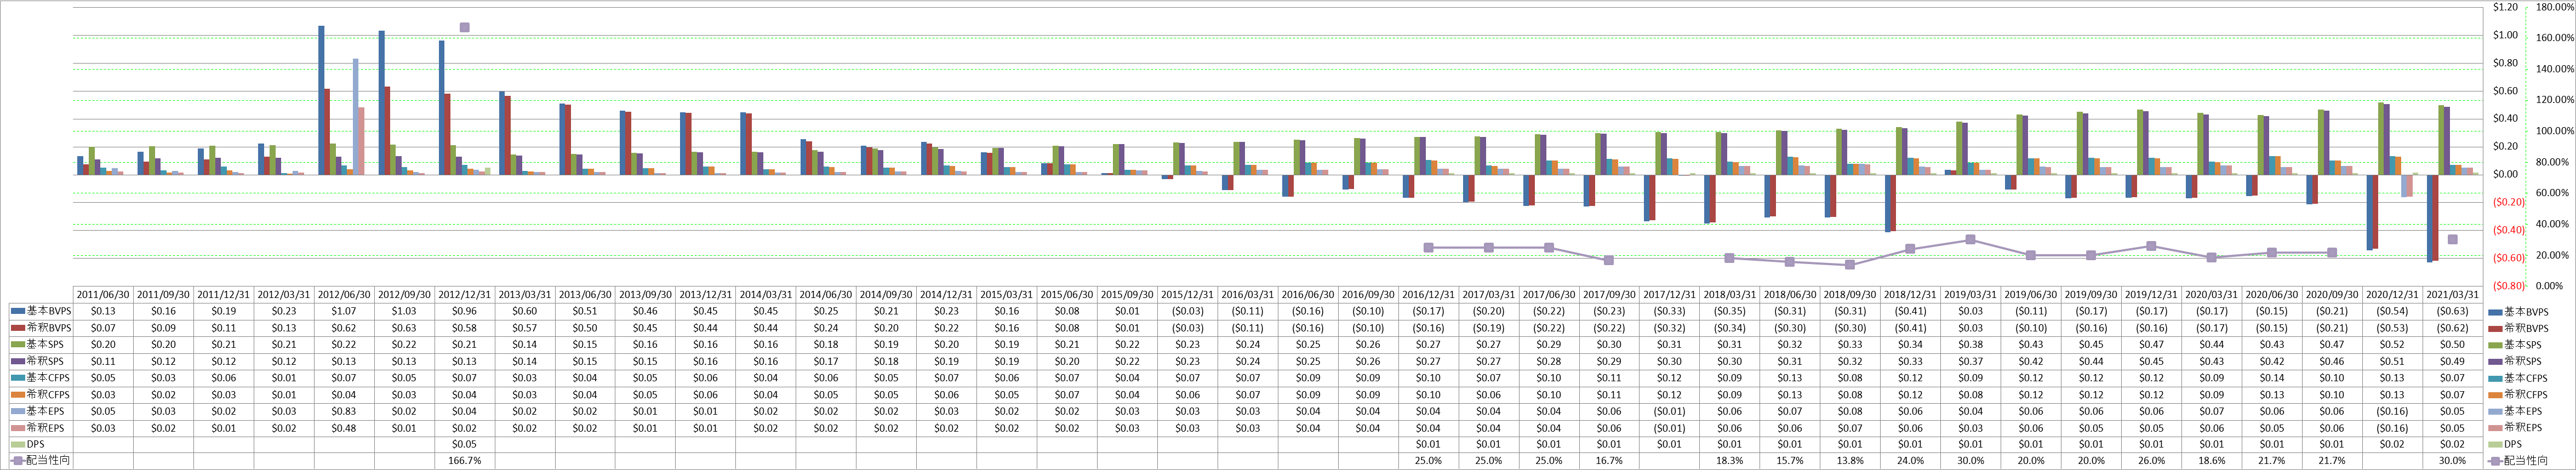
Task: Click the 2012/12/31 column header
Action: [x=465, y=295]
